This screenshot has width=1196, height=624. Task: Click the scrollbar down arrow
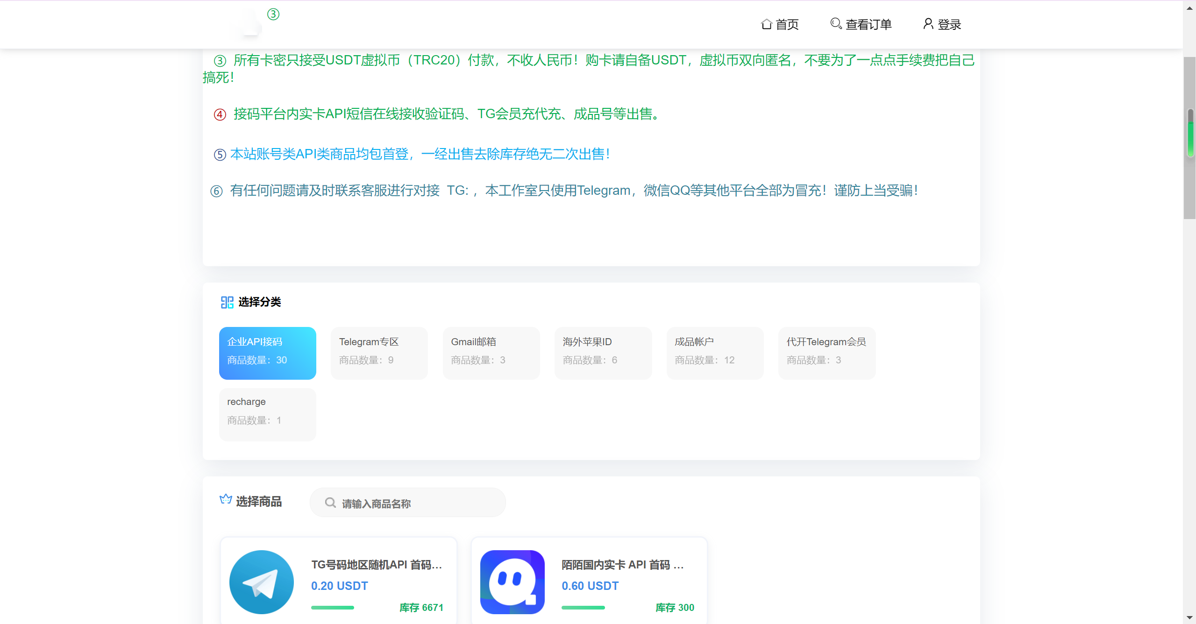[x=1189, y=618]
